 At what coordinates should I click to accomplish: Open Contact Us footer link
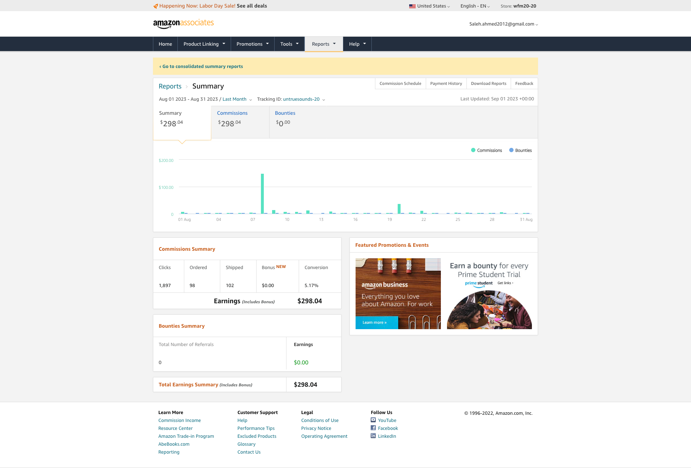(249, 452)
